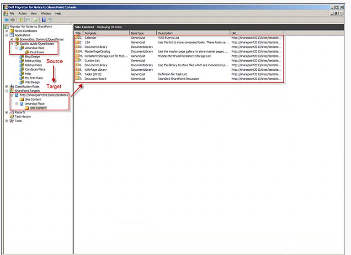The image size is (351, 255).
Task: Click the Discussion Board row icon
Action: pos(77,78)
